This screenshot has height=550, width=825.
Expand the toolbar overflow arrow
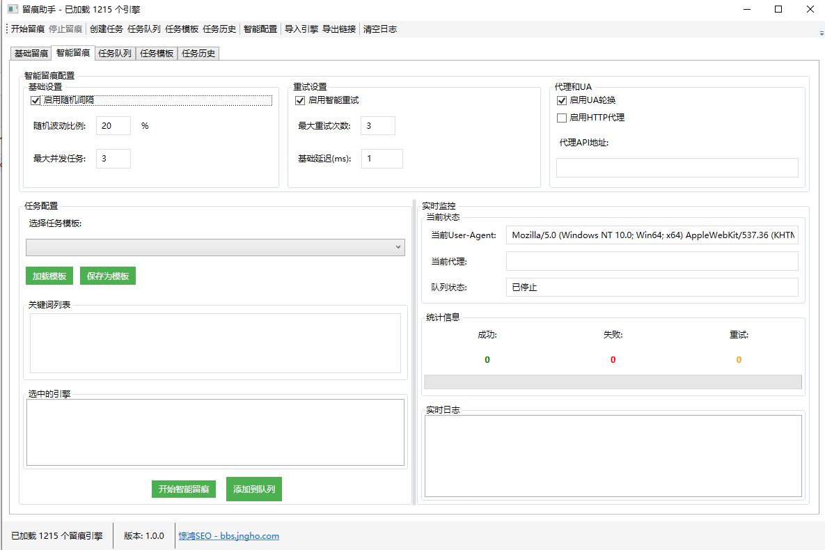(822, 33)
